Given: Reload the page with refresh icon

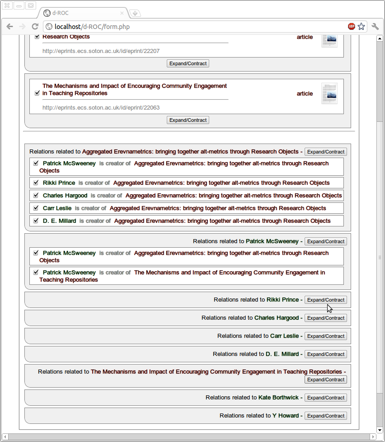Looking at the screenshot, I should (35, 27).
